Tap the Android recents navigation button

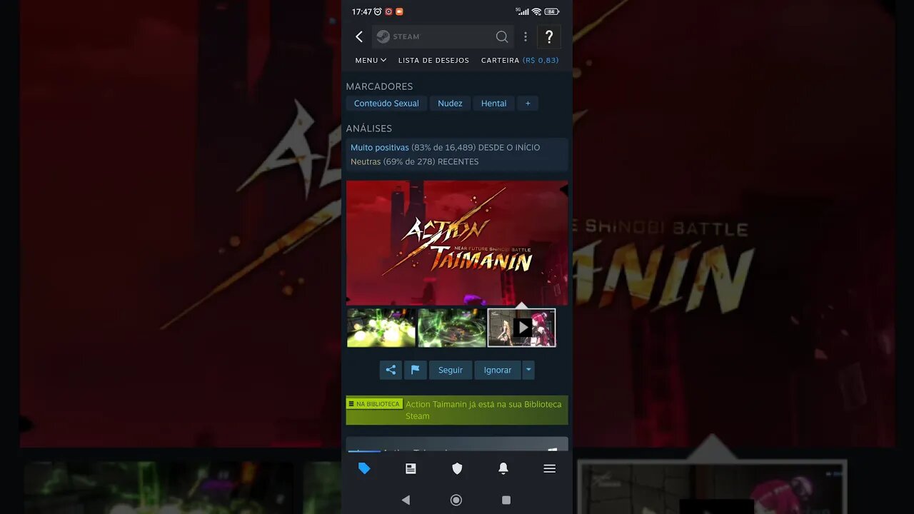pyautogui.click(x=506, y=500)
